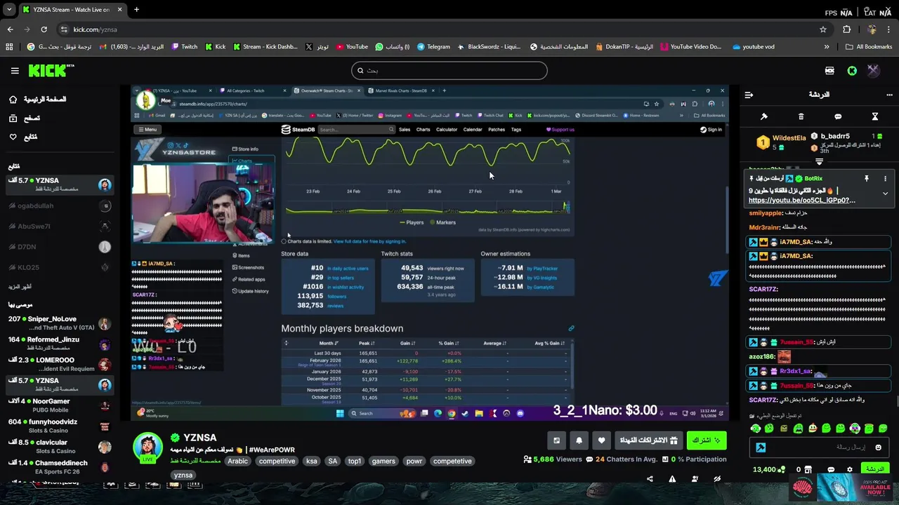Open the Twitch bookmark
Screen dimensions: 899x505
coord(185,47)
